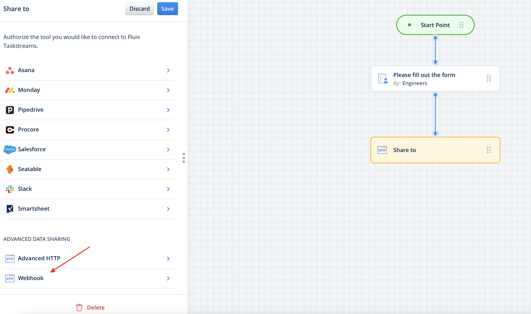The height and width of the screenshot is (314, 531).
Task: Click the Procore logo icon
Action: tap(10, 130)
